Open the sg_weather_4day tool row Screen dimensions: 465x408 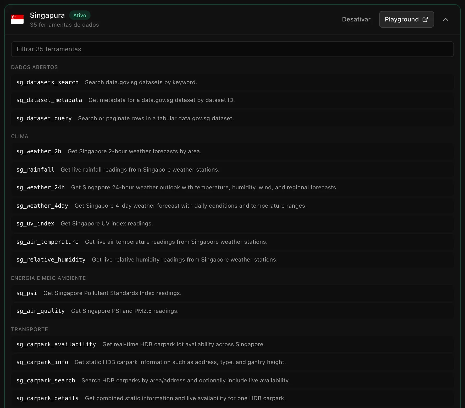[x=232, y=206]
